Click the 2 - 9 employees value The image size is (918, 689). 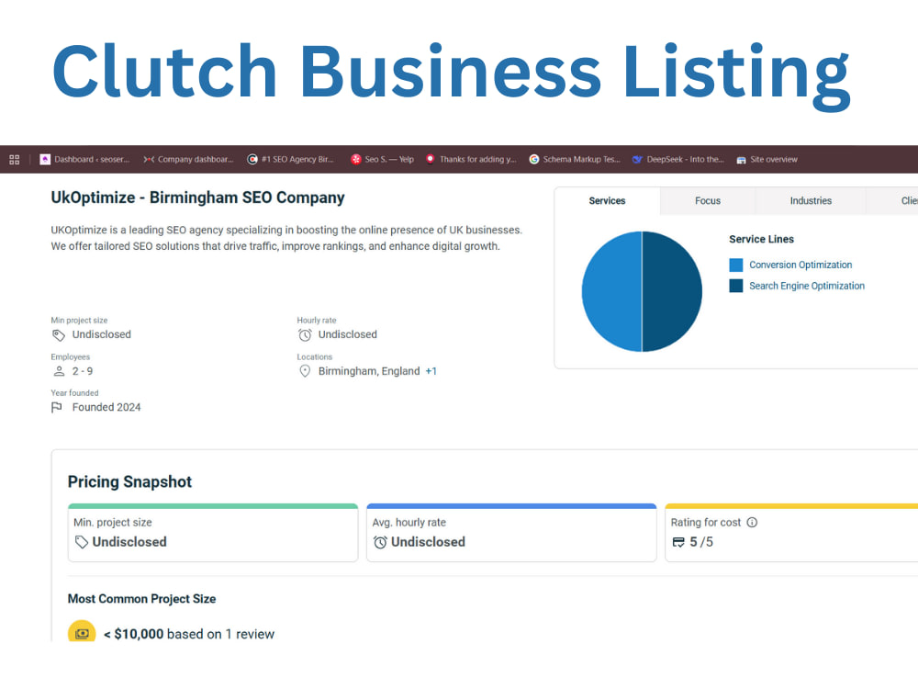(83, 371)
